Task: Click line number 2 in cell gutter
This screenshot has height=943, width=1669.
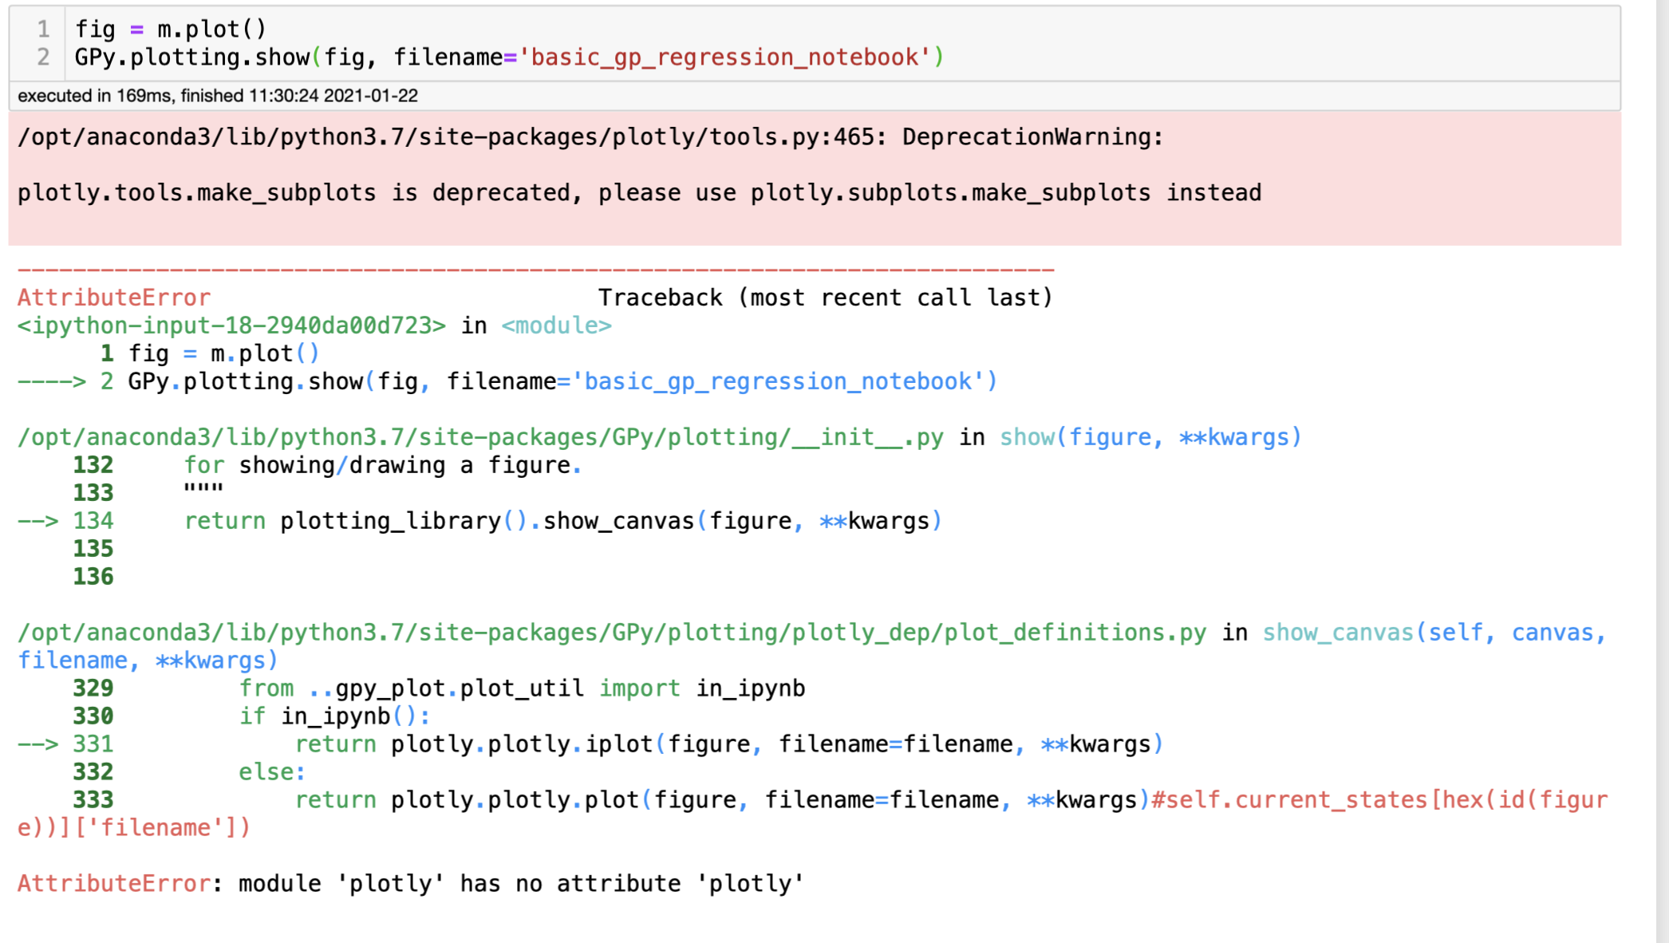Action: pos(43,57)
